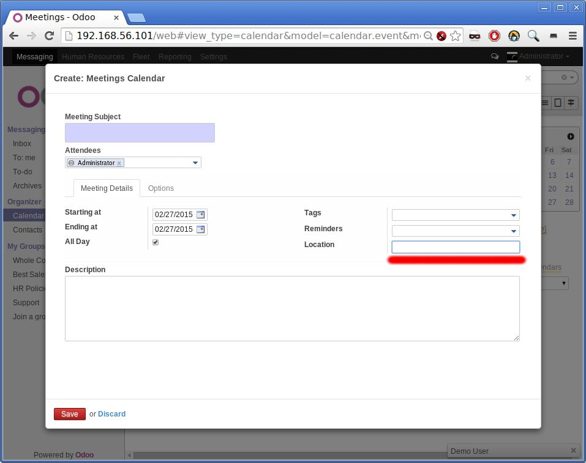Switch to the Options tab
Screen dimensions: 586x463
pos(161,188)
